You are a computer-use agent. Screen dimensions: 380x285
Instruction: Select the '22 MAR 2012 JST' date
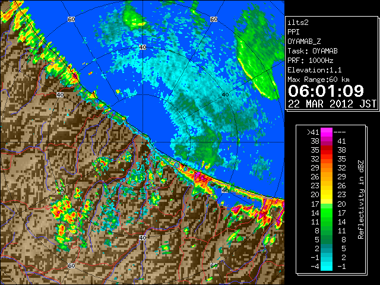tap(332, 104)
